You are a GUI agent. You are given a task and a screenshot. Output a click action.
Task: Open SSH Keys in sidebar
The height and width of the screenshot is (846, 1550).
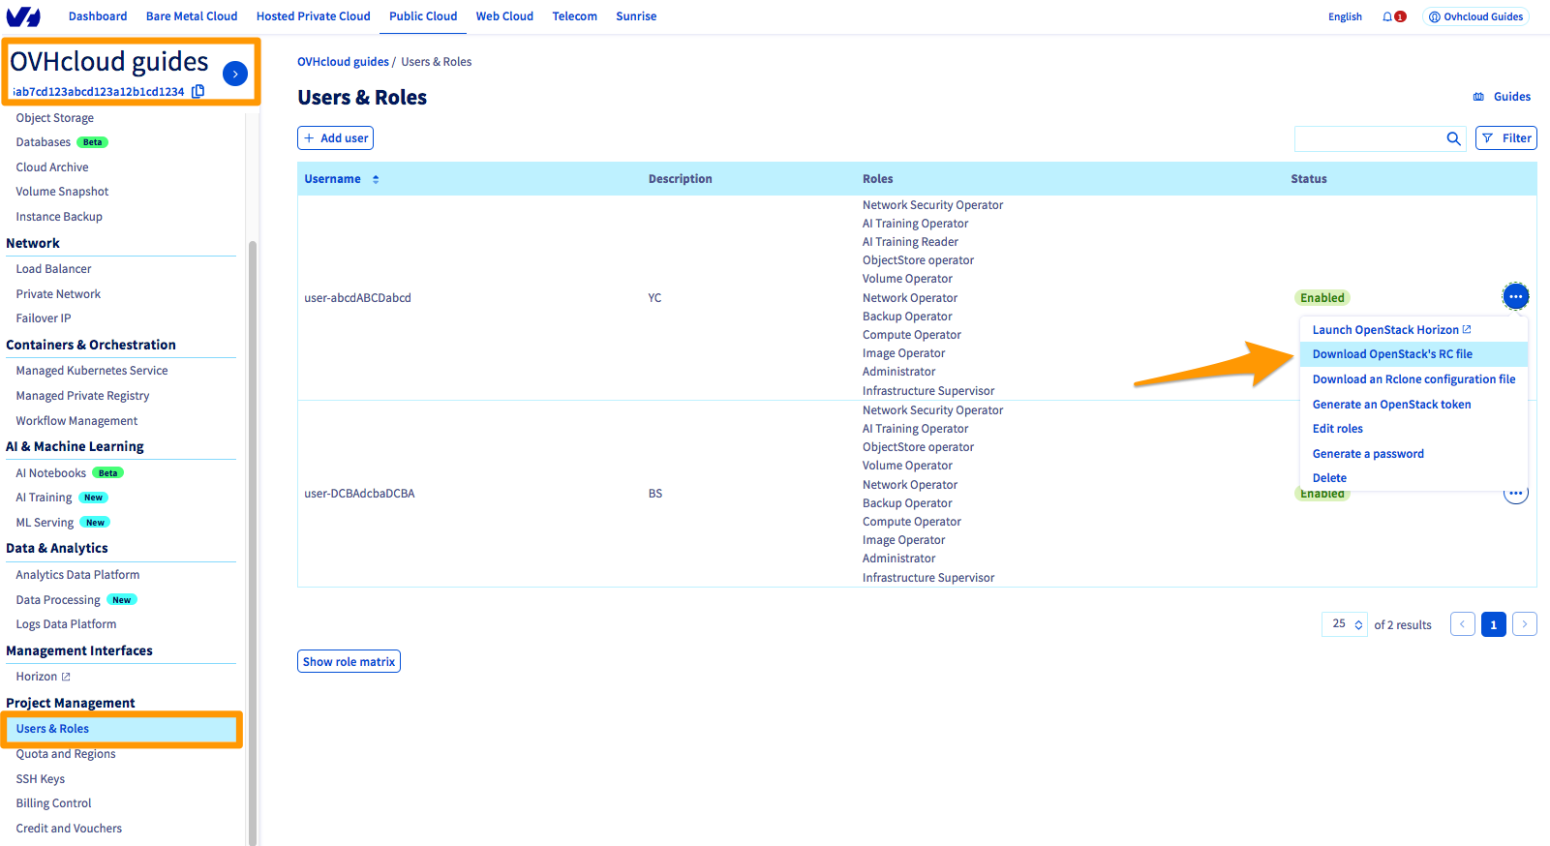41,779
